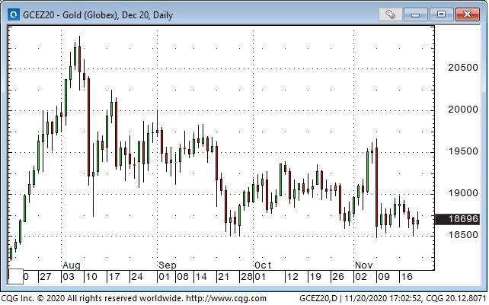Maximize the GCEZ20 chart window

(441, 14)
